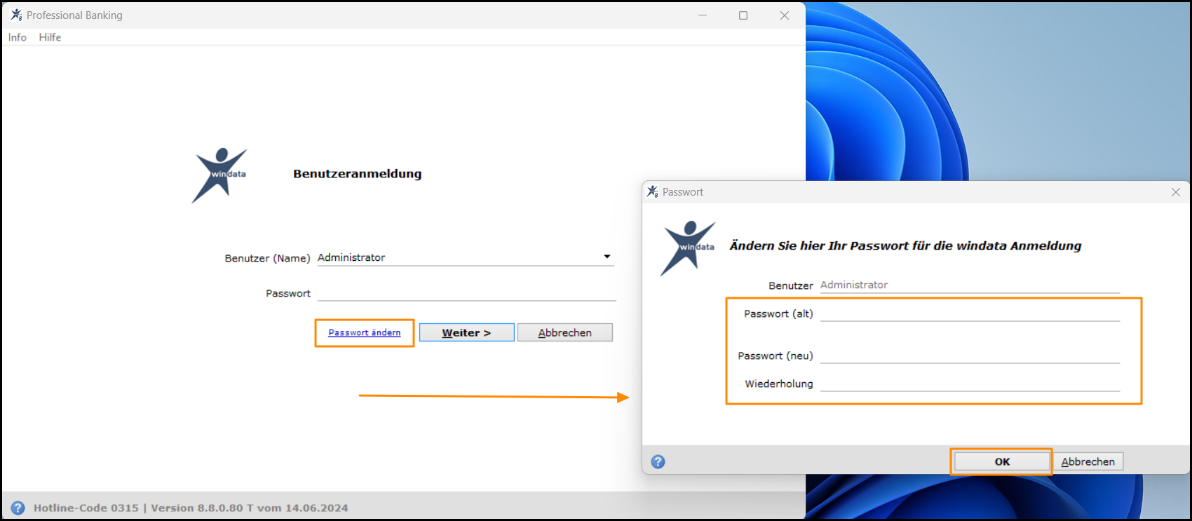Open the Info menu
The width and height of the screenshot is (1192, 521).
coord(18,37)
